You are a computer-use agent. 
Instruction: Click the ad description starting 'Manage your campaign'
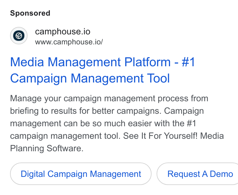pos(117,123)
